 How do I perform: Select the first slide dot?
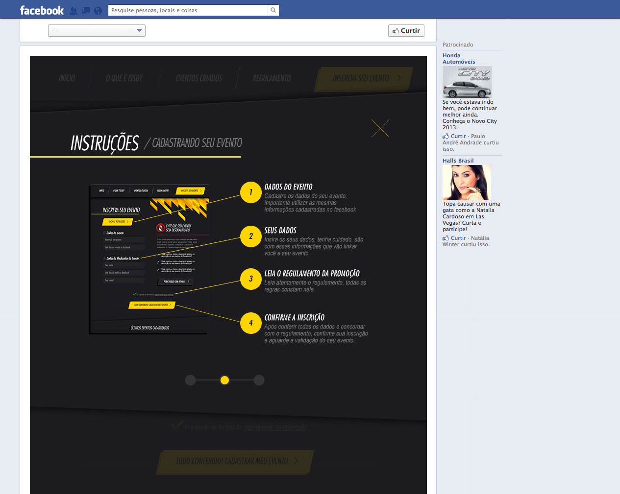click(191, 380)
